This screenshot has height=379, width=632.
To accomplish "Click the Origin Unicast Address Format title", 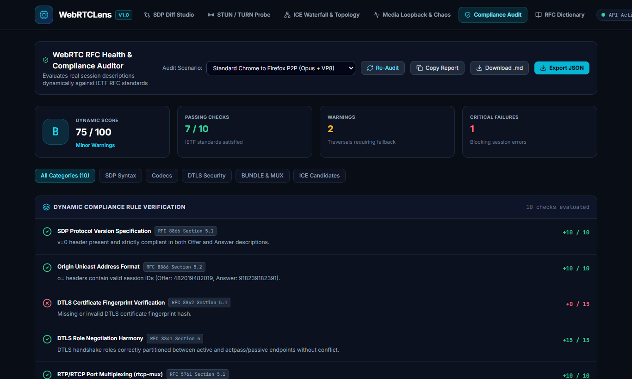I will coord(99,267).
